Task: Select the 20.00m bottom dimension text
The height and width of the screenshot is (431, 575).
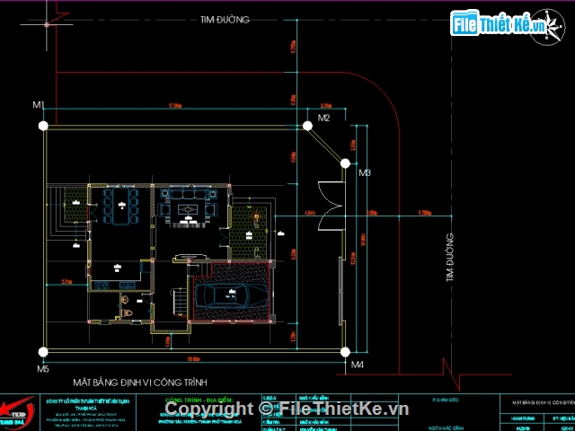Action: (x=194, y=359)
